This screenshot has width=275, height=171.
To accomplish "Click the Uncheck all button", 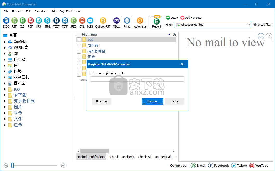I will (163, 157).
